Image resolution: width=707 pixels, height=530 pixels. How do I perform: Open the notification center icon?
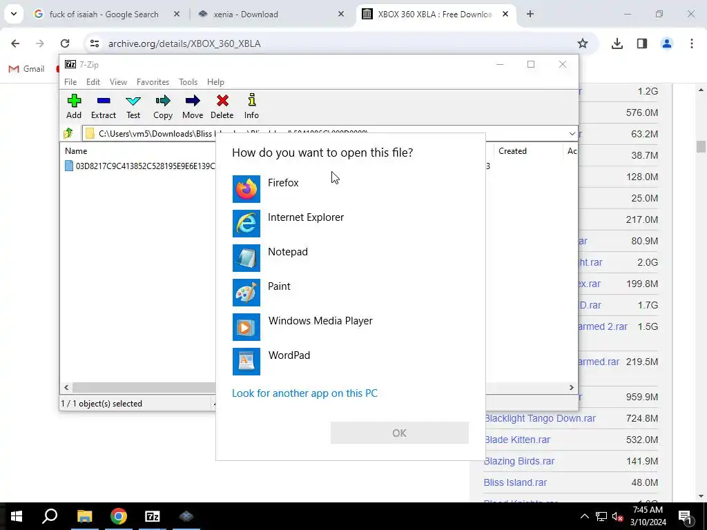coord(685,516)
